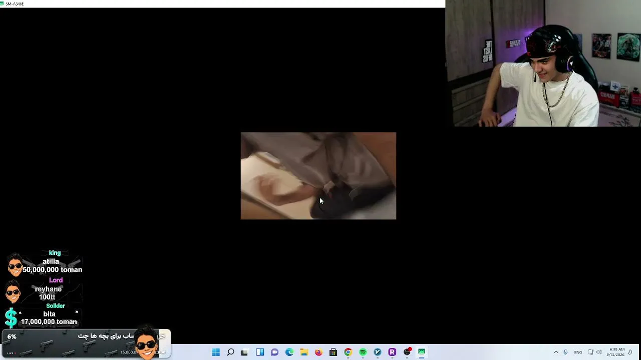The width and height of the screenshot is (641, 360).
Task: Click the avatar beside atilla
Action: click(x=15, y=264)
